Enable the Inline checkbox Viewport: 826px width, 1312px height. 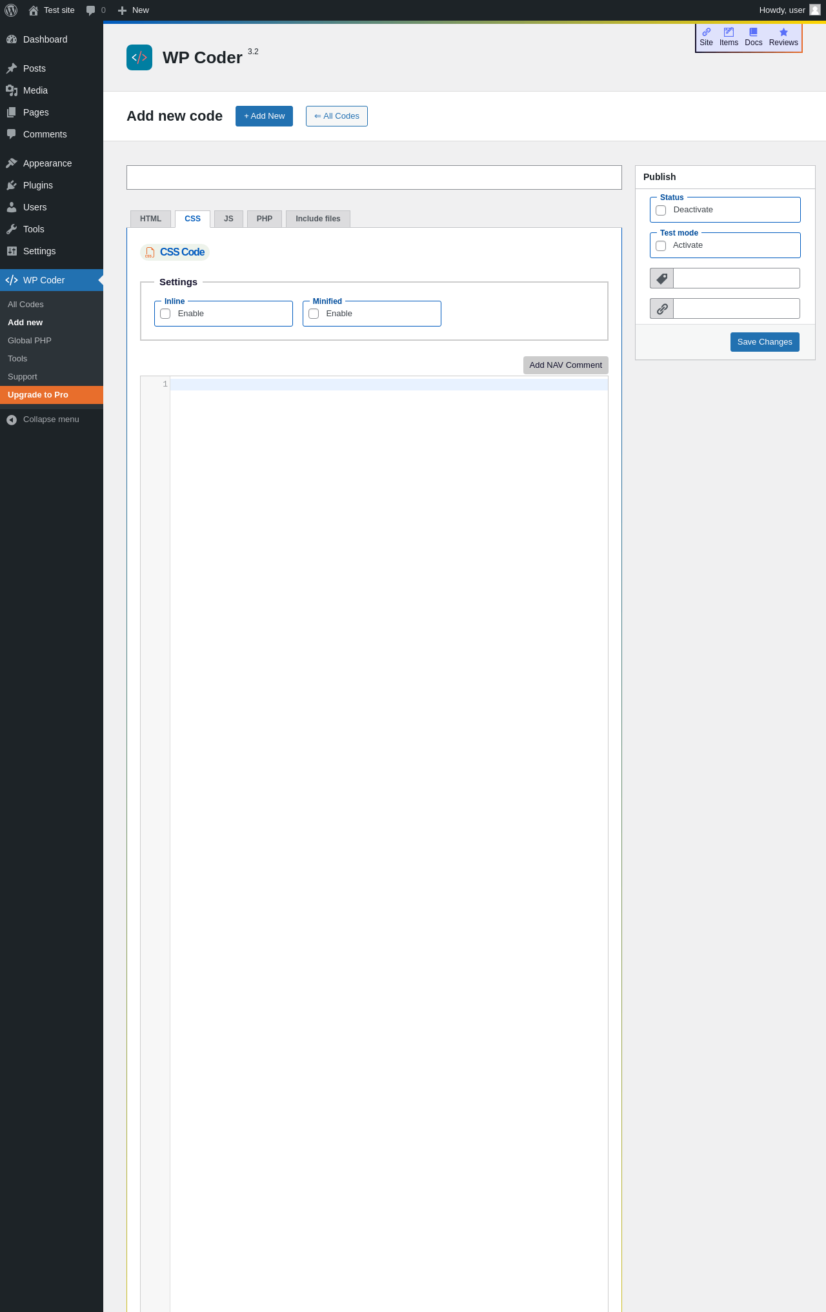click(165, 314)
